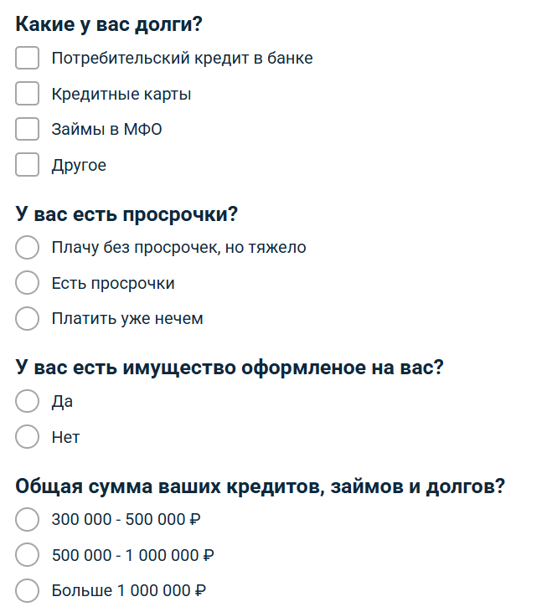Image resolution: width=542 pixels, height=612 pixels.
Task: Choose Да for registered property
Action: [x=27, y=401]
